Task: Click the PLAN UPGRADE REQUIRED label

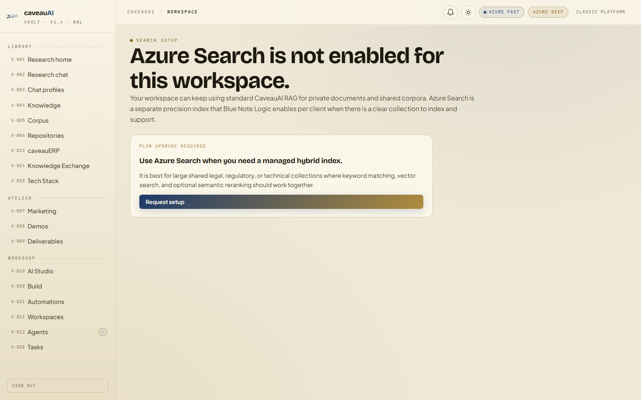Action: [173, 146]
